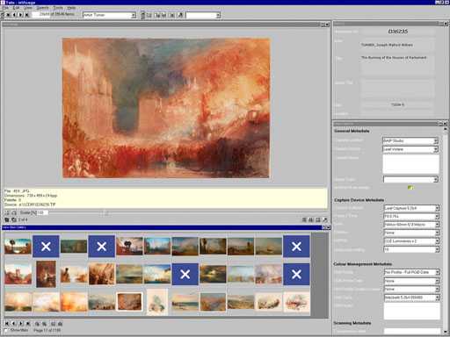Click the empty General Metadata notes text box
This screenshot has height=337, width=450.
pyautogui.click(x=411, y=164)
